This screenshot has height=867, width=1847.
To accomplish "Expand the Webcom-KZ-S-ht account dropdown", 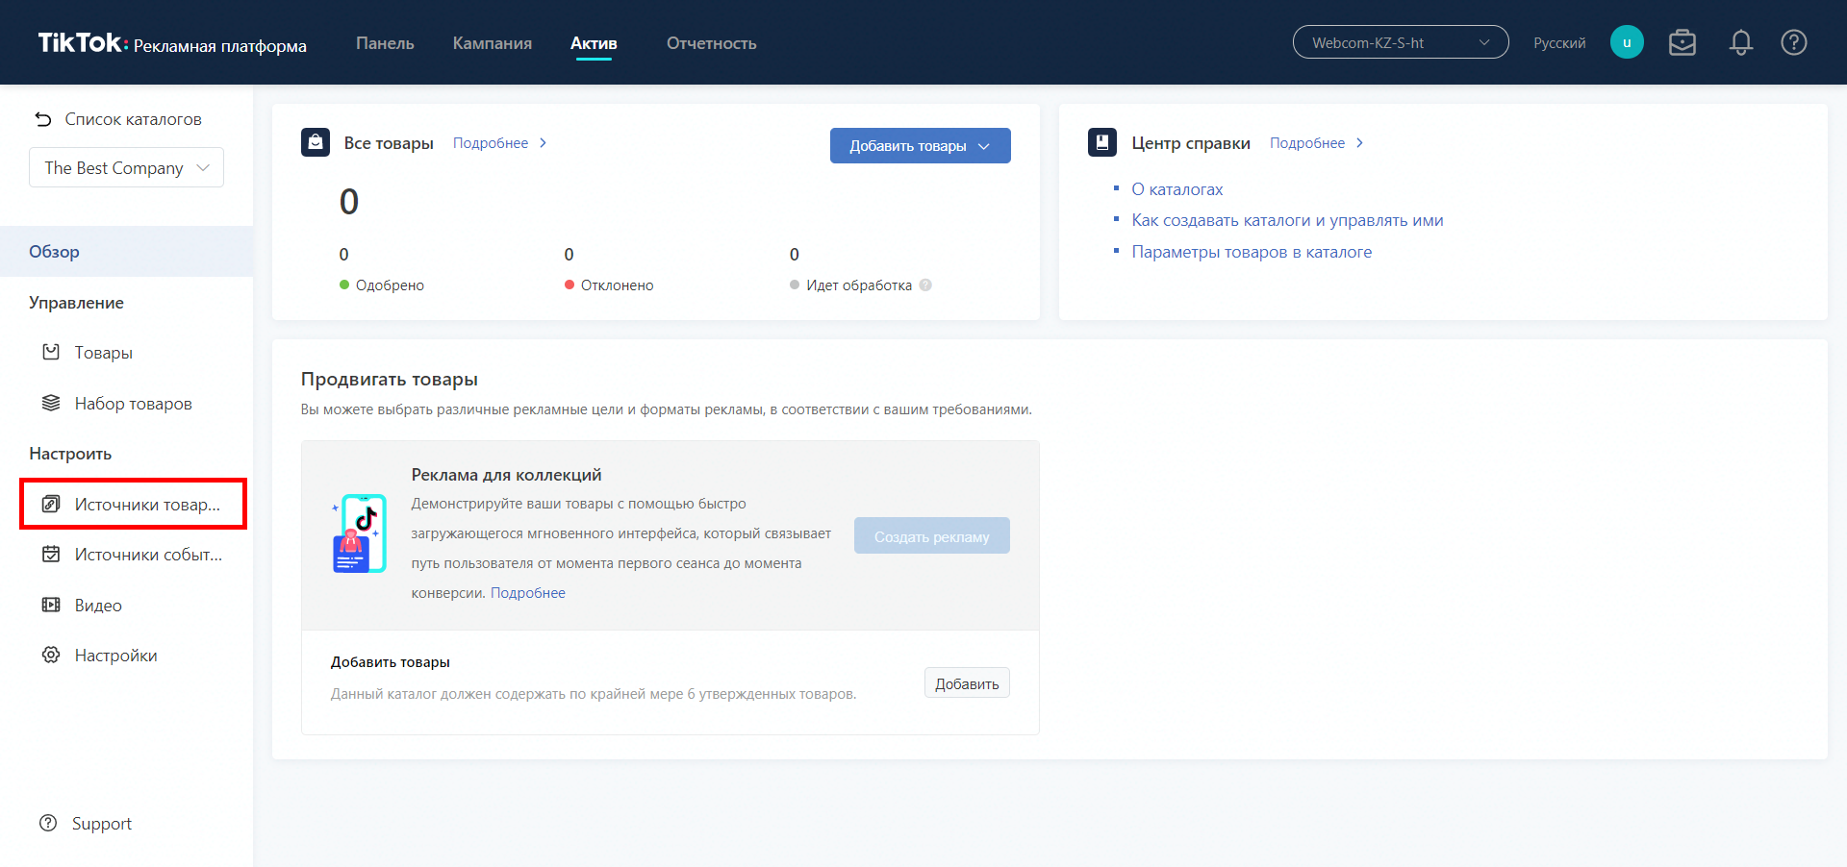I will [1400, 42].
